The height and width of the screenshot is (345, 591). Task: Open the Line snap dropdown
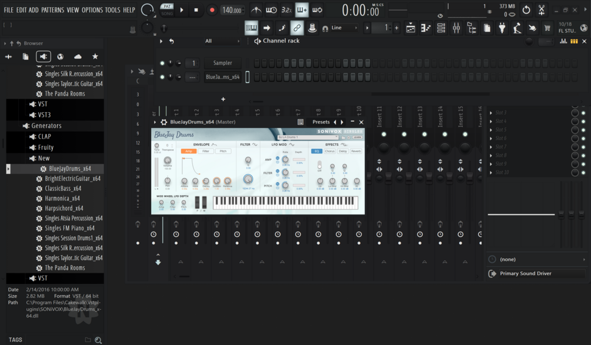(345, 28)
